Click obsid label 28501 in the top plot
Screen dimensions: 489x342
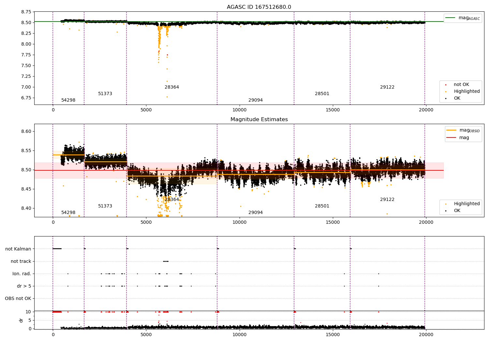(x=322, y=94)
